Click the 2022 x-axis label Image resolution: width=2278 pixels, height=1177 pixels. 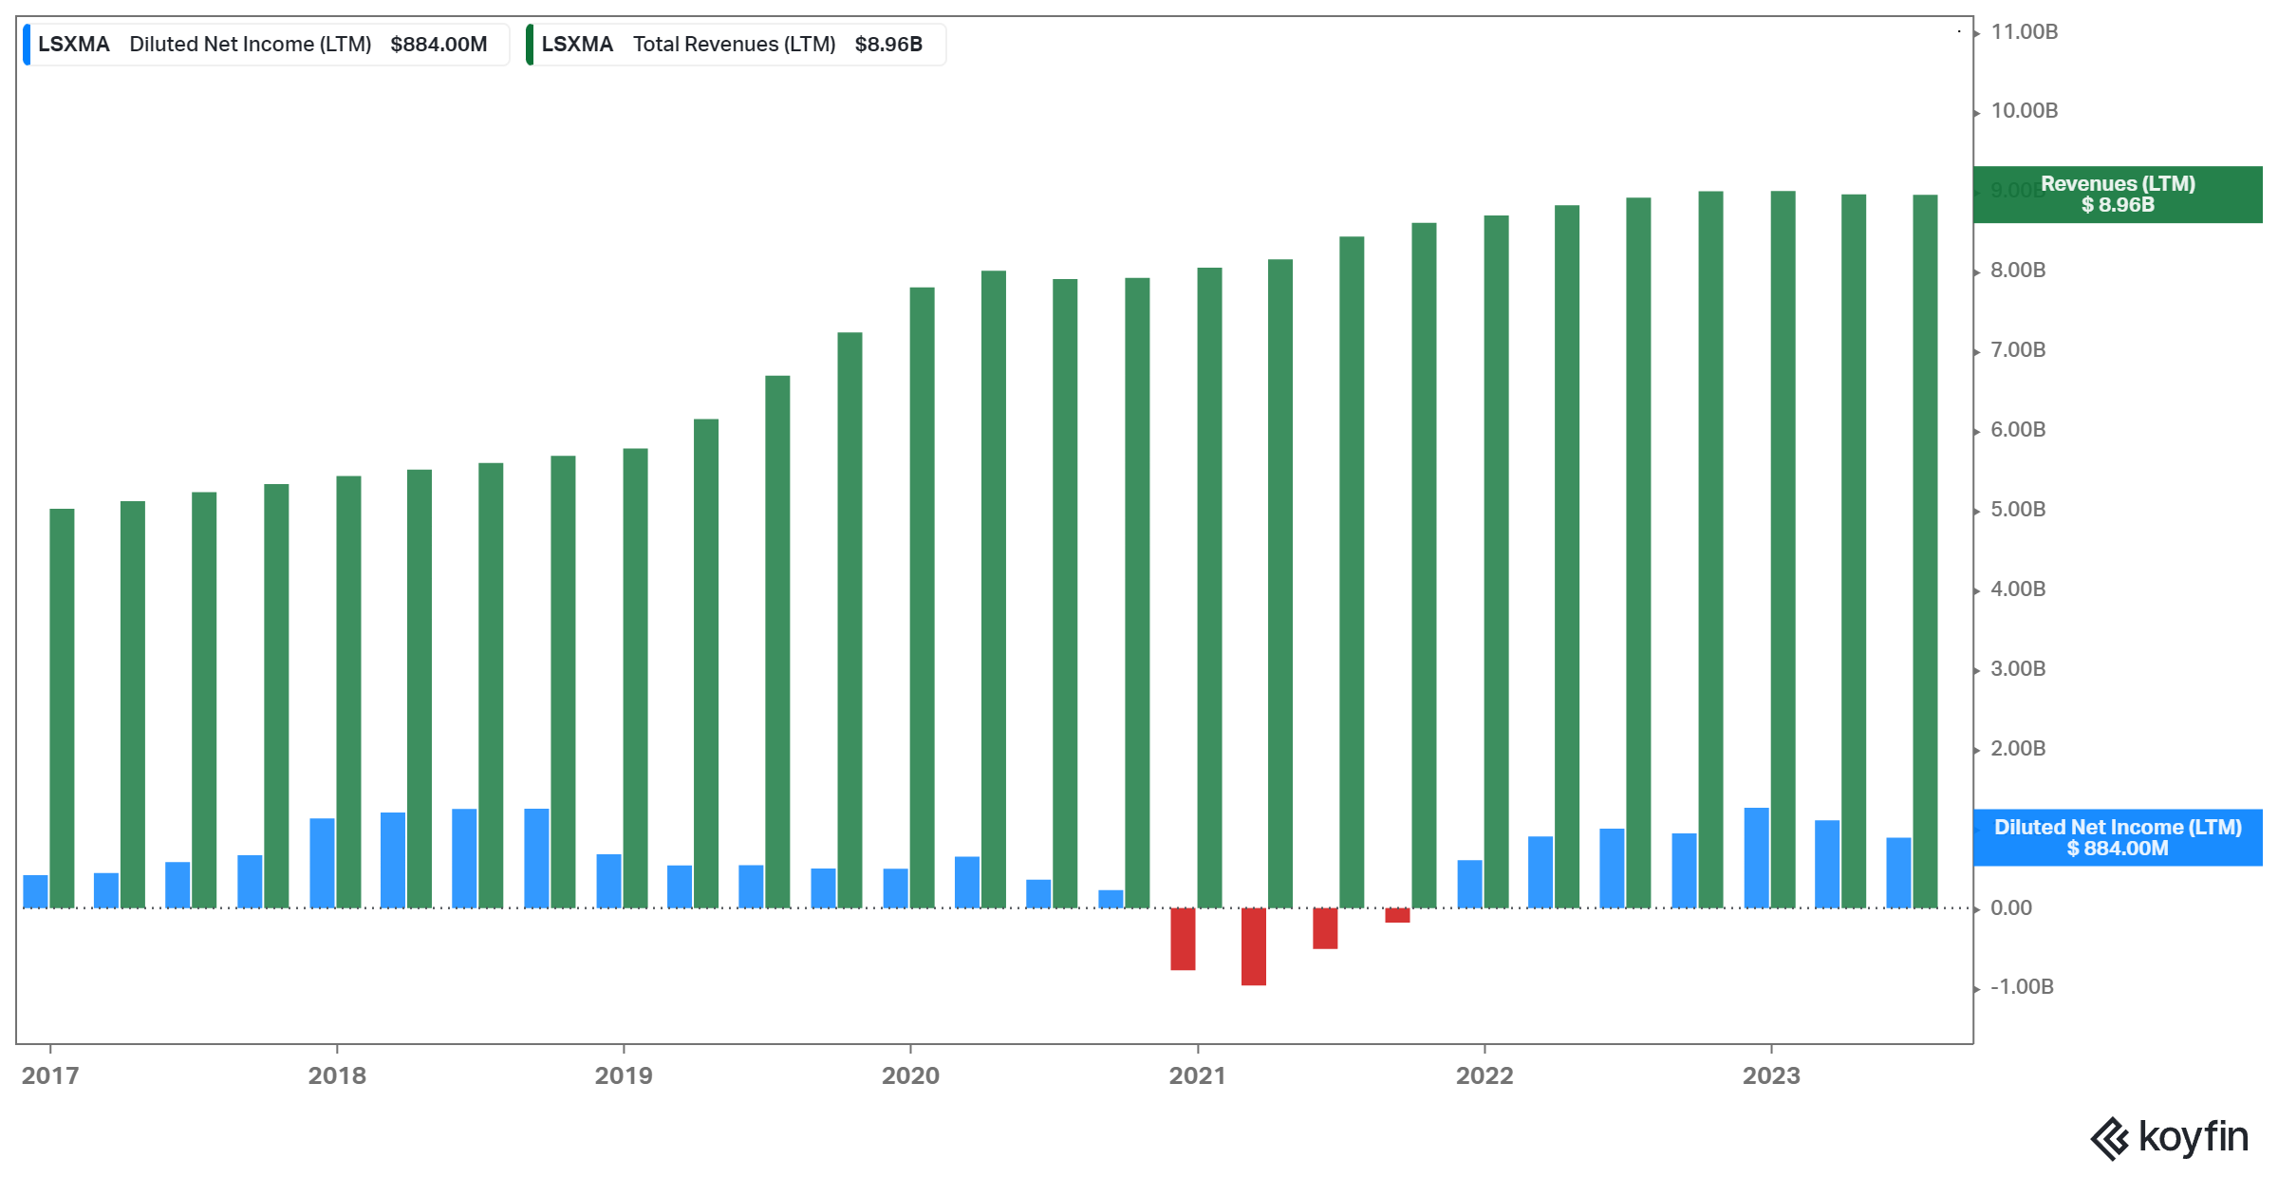pyautogui.click(x=1484, y=1075)
